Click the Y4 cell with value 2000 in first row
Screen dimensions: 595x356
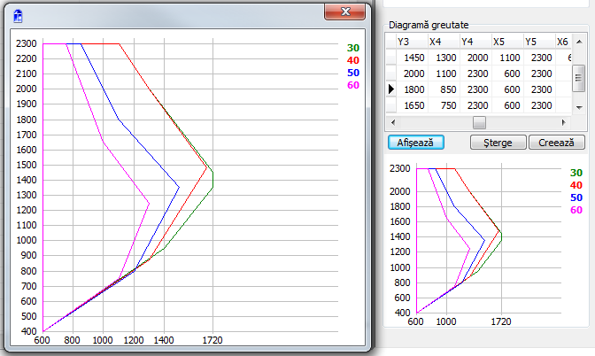475,58
